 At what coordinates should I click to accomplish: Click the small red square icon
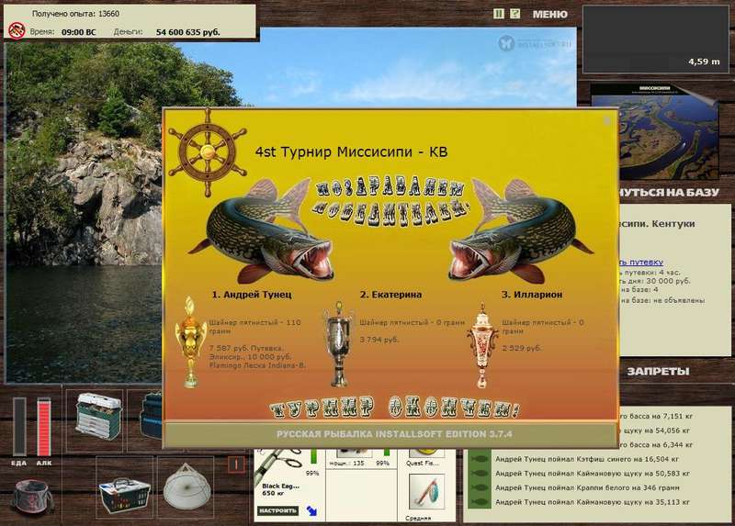236,464
